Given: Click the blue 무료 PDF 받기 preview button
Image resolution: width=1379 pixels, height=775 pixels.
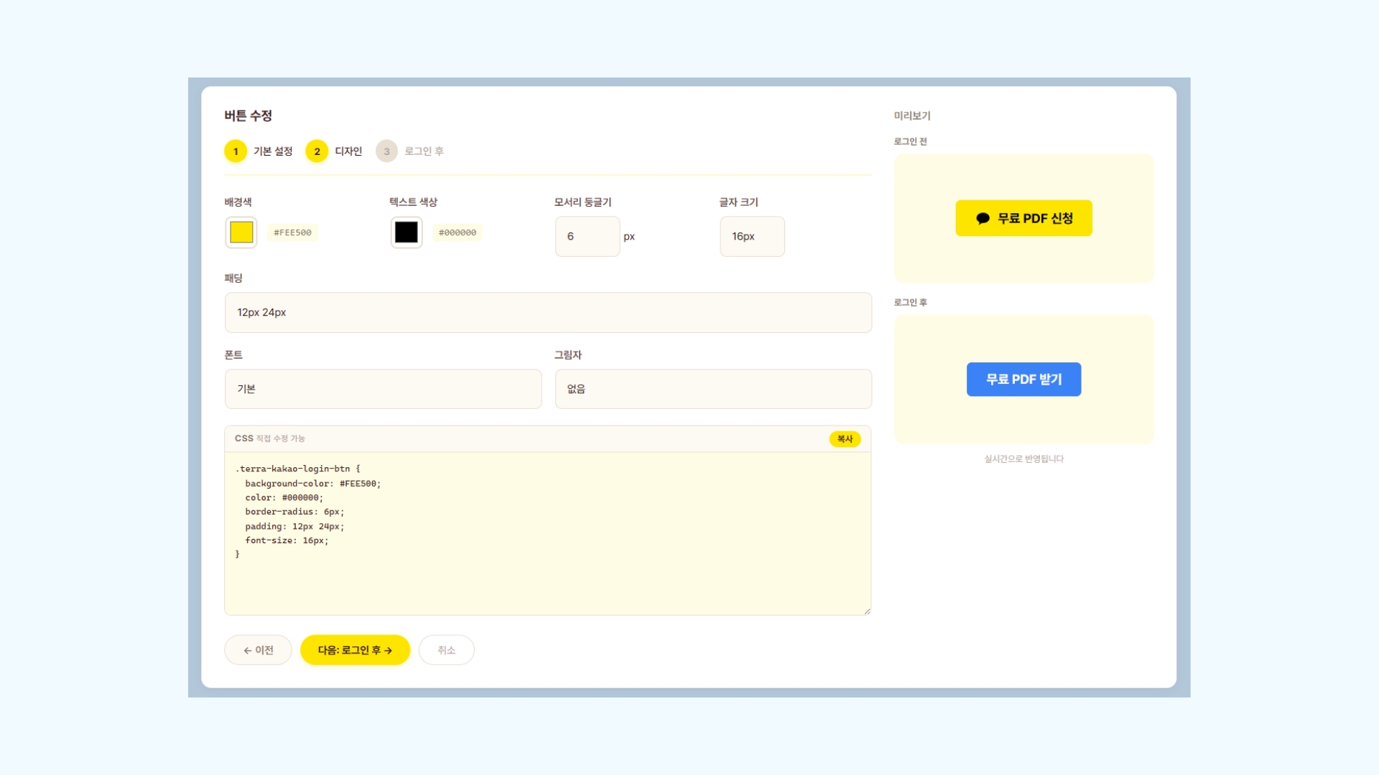Looking at the screenshot, I should point(1023,379).
